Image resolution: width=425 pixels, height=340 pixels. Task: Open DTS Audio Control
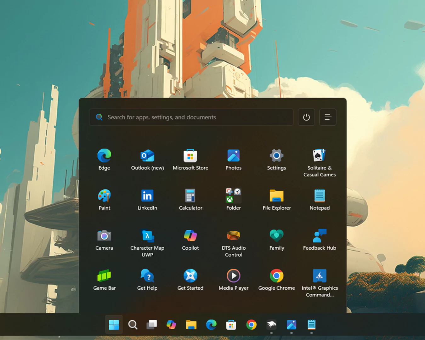coord(234,243)
